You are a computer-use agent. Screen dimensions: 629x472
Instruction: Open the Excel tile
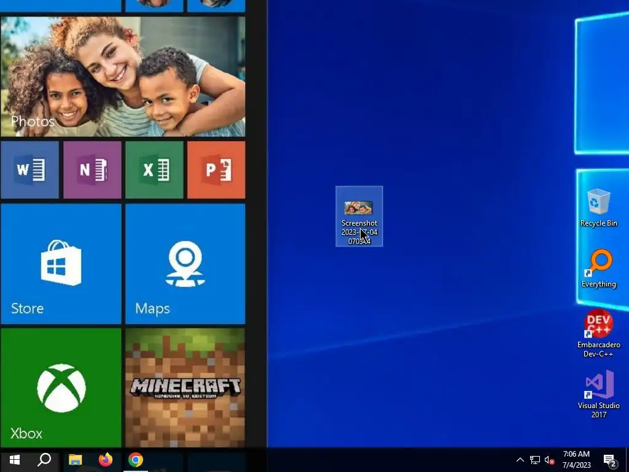coord(154,170)
